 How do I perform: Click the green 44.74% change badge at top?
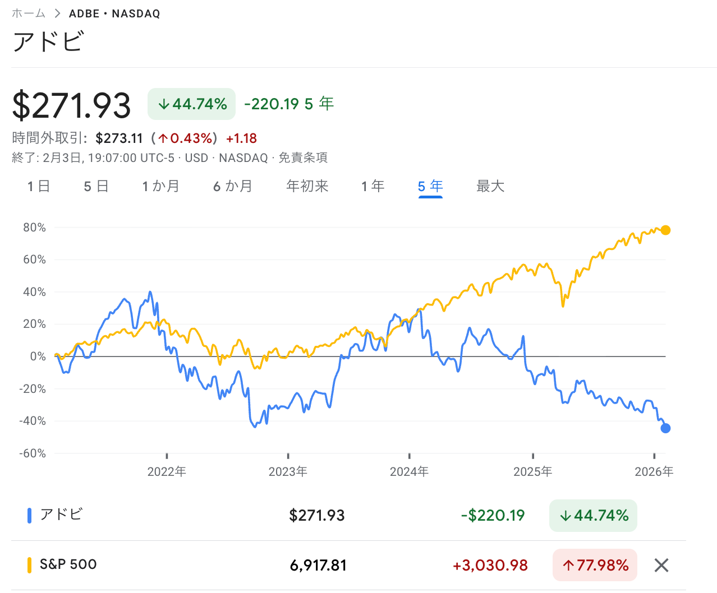(x=191, y=104)
